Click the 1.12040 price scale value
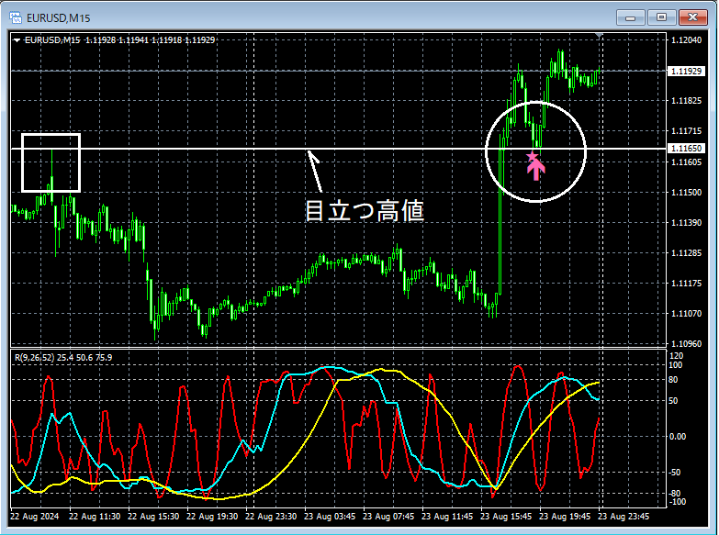Image resolution: width=719 pixels, height=535 pixels. point(686,40)
